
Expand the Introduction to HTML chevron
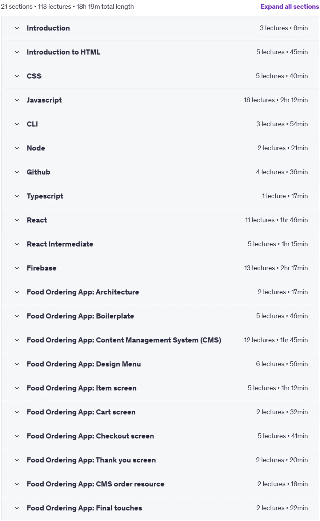click(x=17, y=52)
